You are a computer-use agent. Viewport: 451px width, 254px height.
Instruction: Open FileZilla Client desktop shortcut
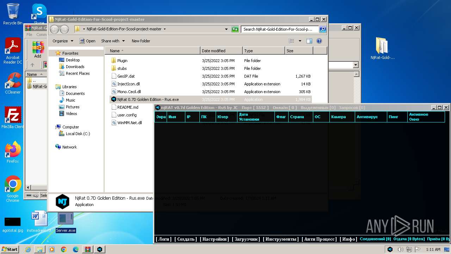tap(13, 117)
